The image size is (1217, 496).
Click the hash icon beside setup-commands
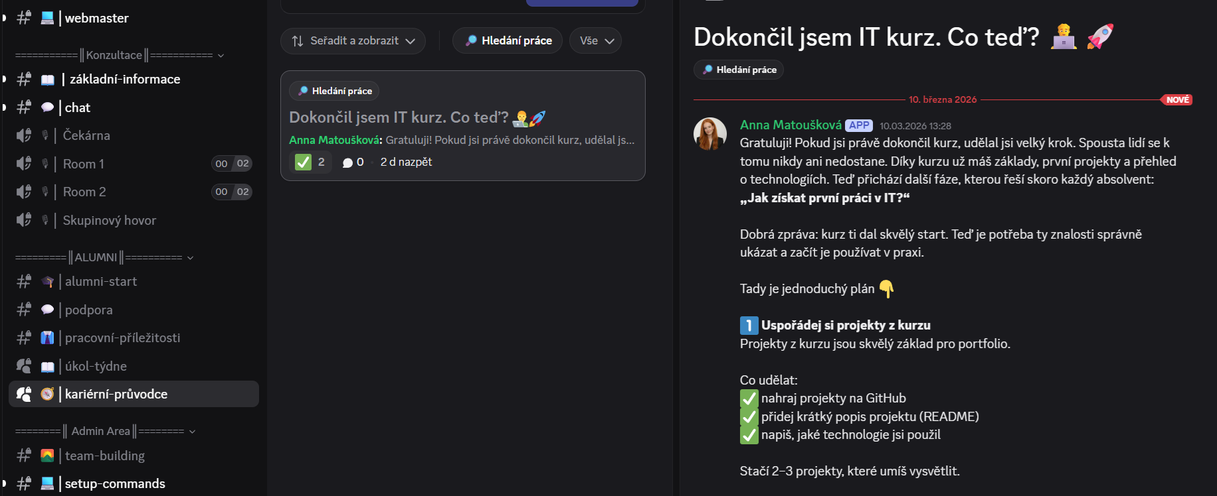point(24,483)
